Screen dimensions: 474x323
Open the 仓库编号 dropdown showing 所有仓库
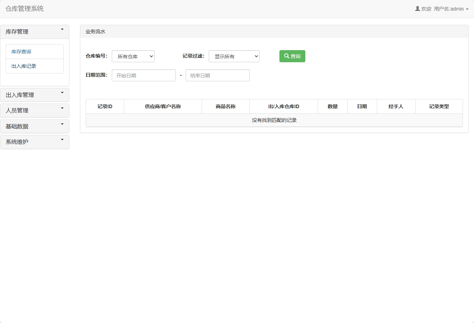(x=133, y=56)
